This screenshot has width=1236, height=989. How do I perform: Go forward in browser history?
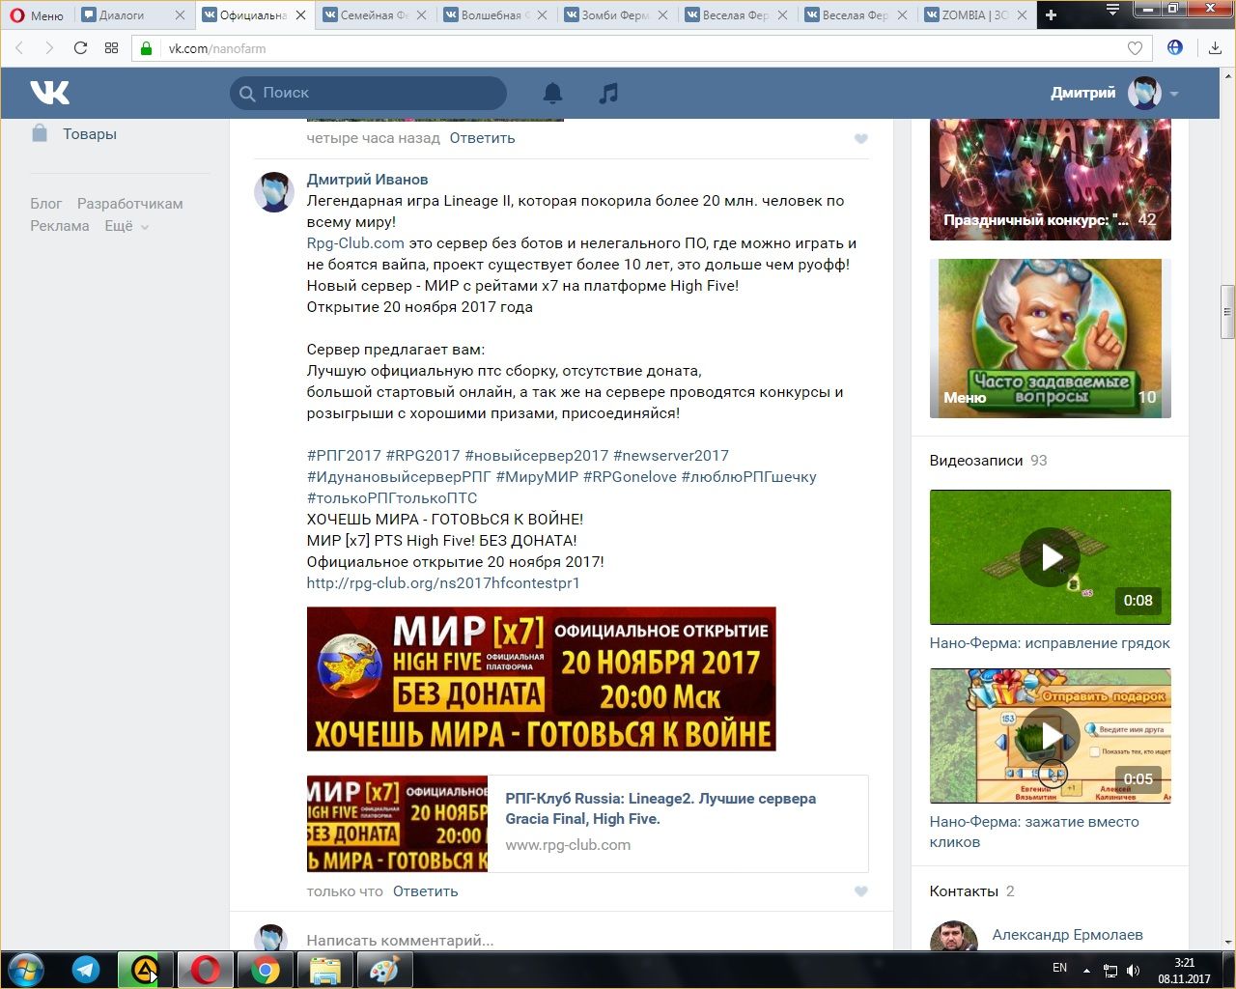coord(49,48)
